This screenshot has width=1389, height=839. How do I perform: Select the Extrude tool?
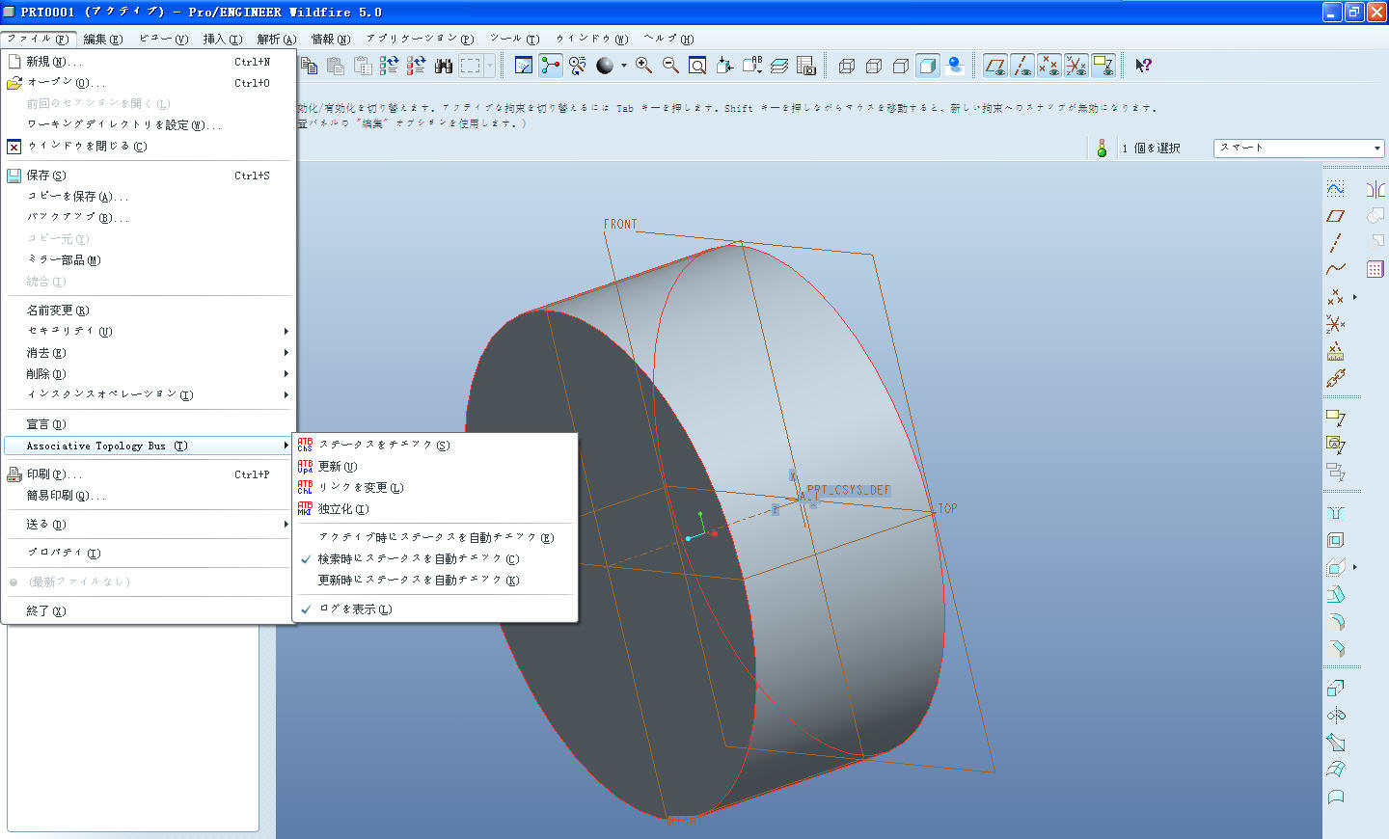[x=1335, y=688]
